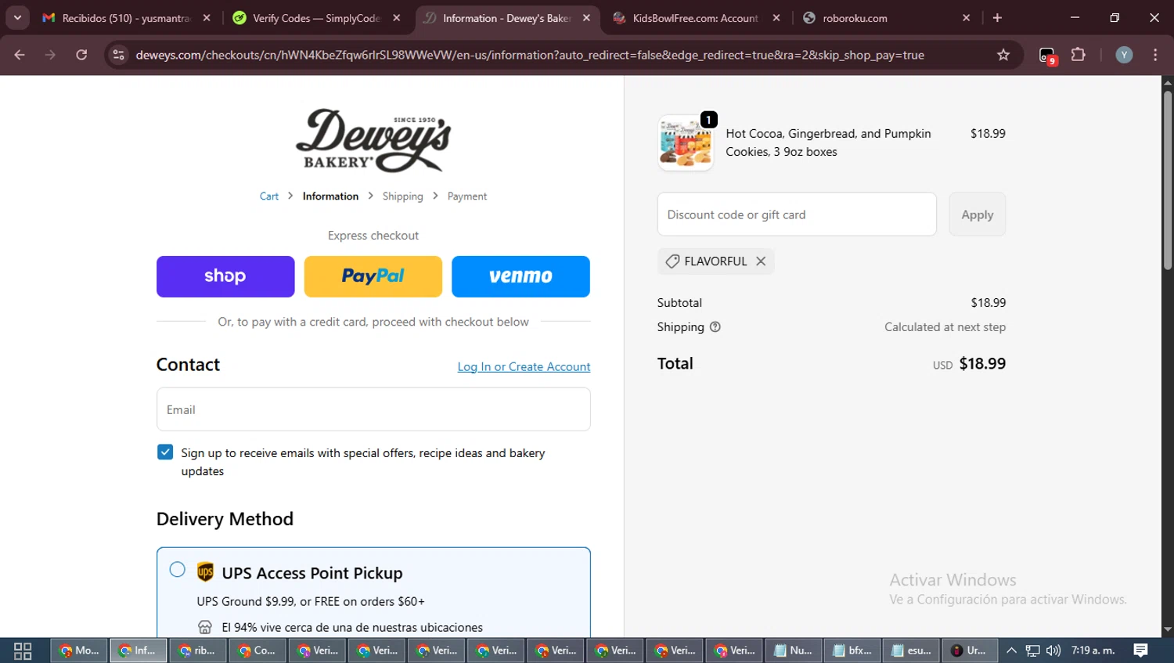Open the Chrome profile avatar Y
Viewport: 1174px width, 663px height.
click(1124, 55)
